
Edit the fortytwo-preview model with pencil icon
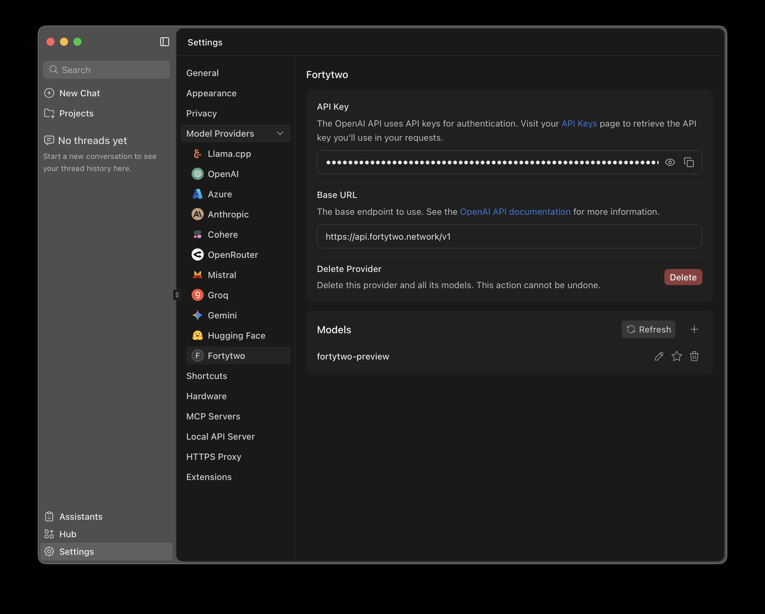point(659,356)
